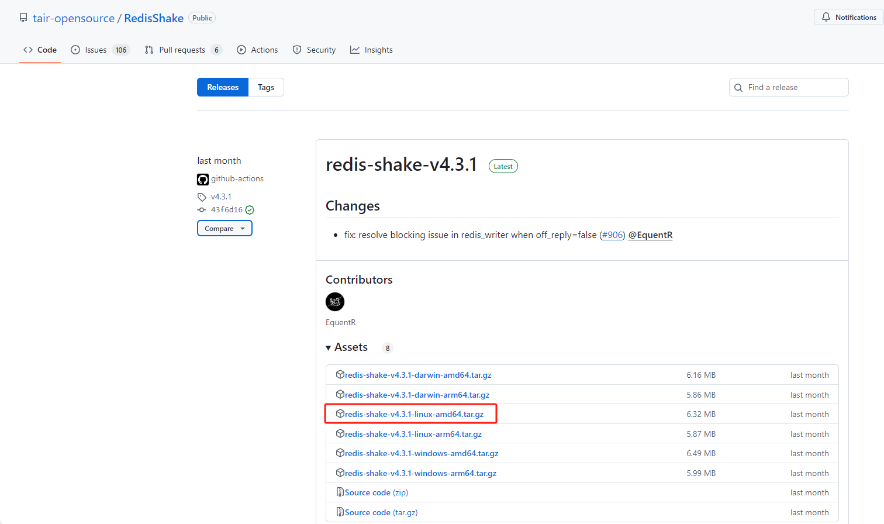Download redis-shake-v4.3.1-windows-amd64.tar.gz
This screenshot has width=884, height=524.
tap(422, 453)
